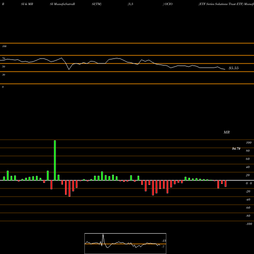Click the 100 label on RSI axis

[x=4, y=46]
